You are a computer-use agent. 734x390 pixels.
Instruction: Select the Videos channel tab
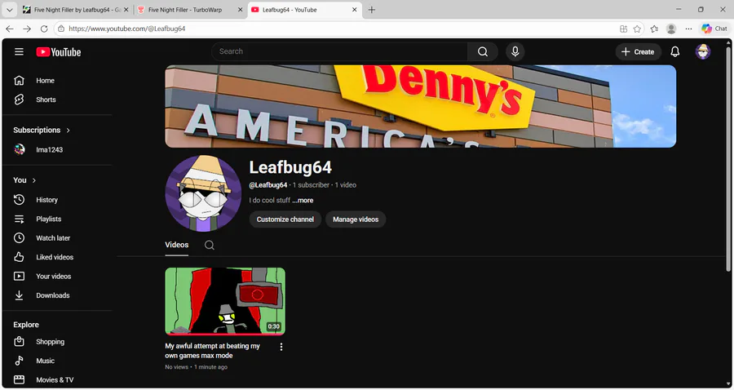[177, 245]
